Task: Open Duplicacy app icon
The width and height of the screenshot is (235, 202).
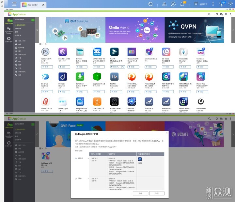Action: 97,77
